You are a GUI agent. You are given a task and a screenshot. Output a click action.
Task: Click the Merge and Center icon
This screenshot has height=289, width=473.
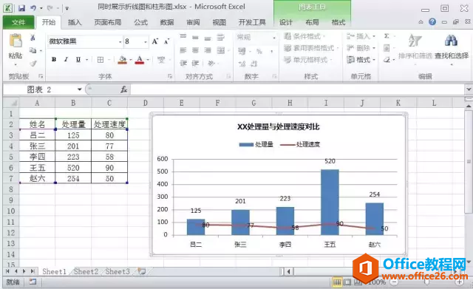[x=221, y=50]
